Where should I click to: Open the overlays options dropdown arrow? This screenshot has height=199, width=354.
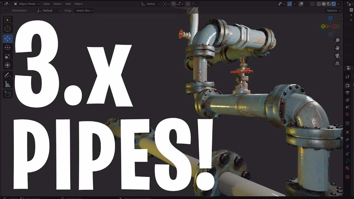click(x=306, y=4)
